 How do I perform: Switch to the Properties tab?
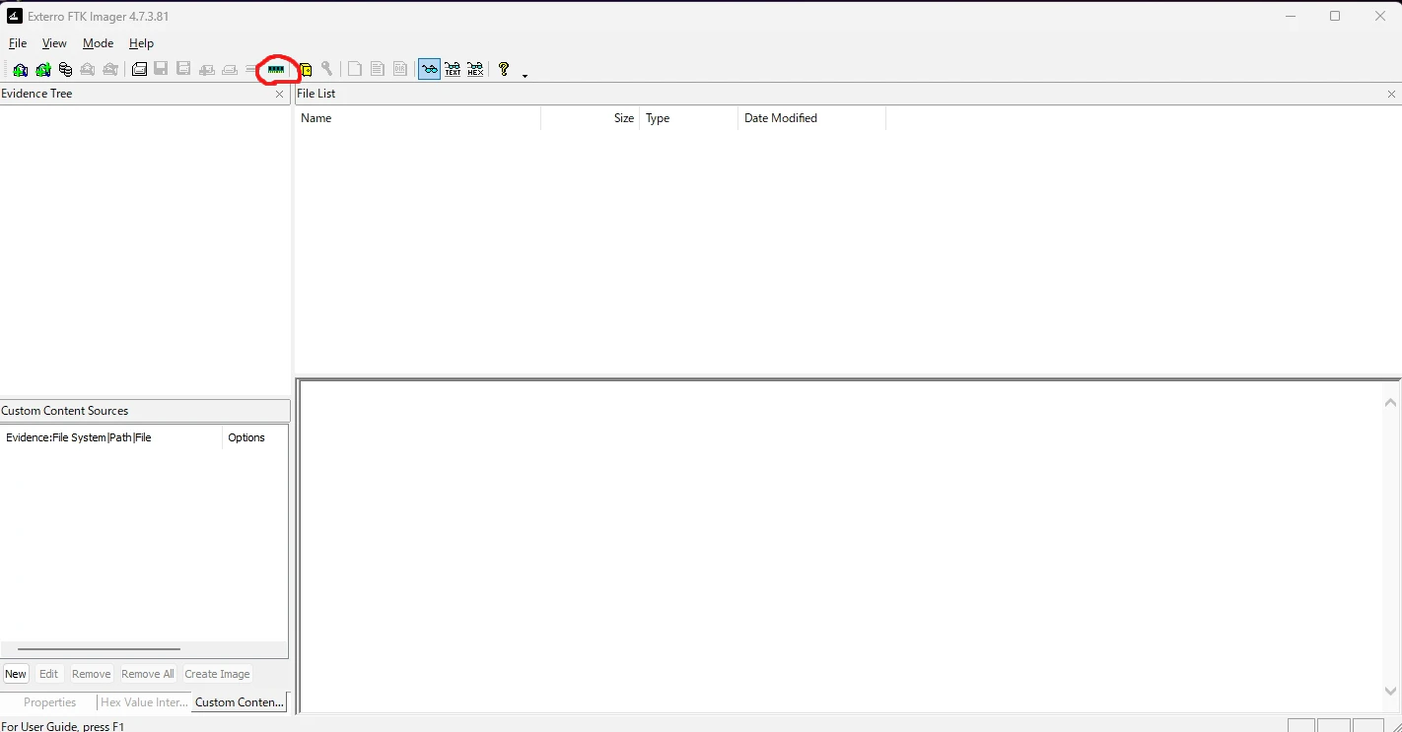[49, 702]
